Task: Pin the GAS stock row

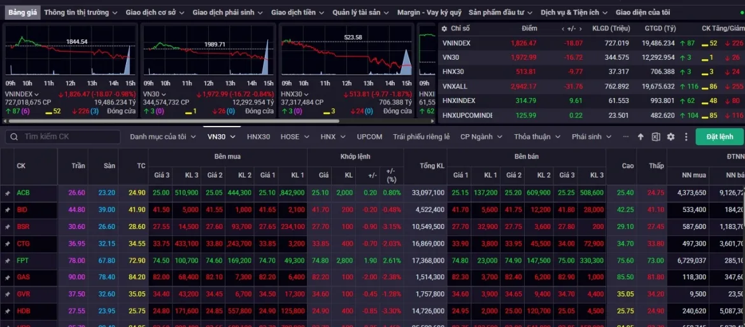Action: point(7,277)
